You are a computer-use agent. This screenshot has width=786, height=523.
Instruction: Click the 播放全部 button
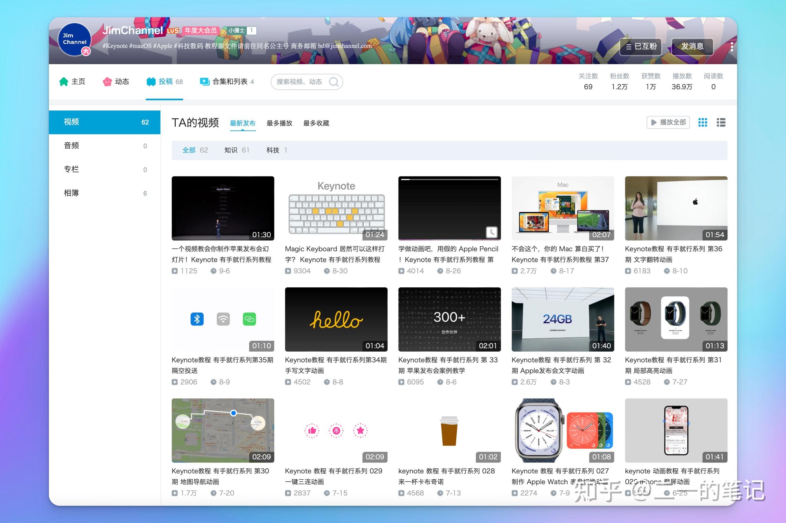(668, 122)
